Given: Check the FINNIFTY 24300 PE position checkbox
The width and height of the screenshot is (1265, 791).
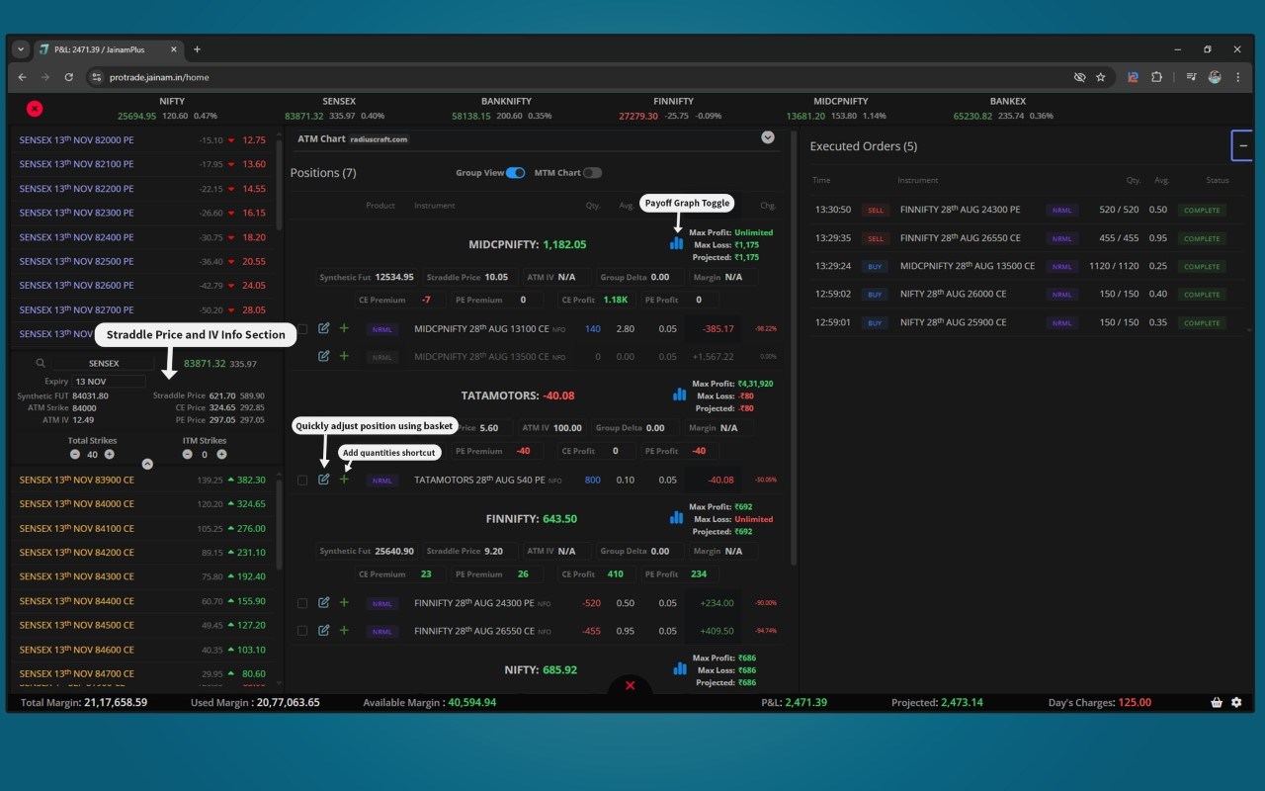Looking at the screenshot, I should (x=302, y=603).
